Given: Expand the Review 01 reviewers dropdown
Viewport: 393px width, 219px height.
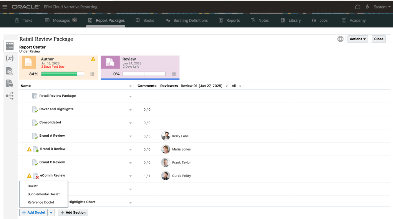Looking at the screenshot, I should (227, 86).
